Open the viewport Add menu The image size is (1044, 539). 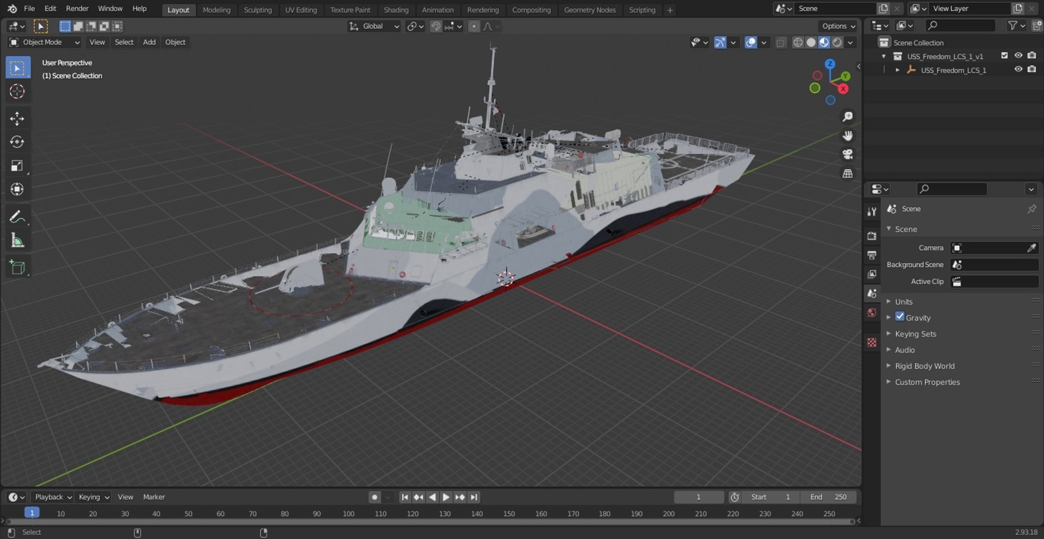[149, 42]
